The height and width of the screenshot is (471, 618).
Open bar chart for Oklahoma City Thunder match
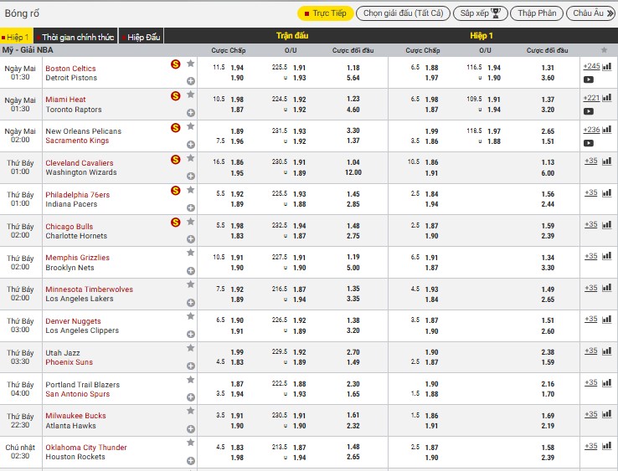607,446
